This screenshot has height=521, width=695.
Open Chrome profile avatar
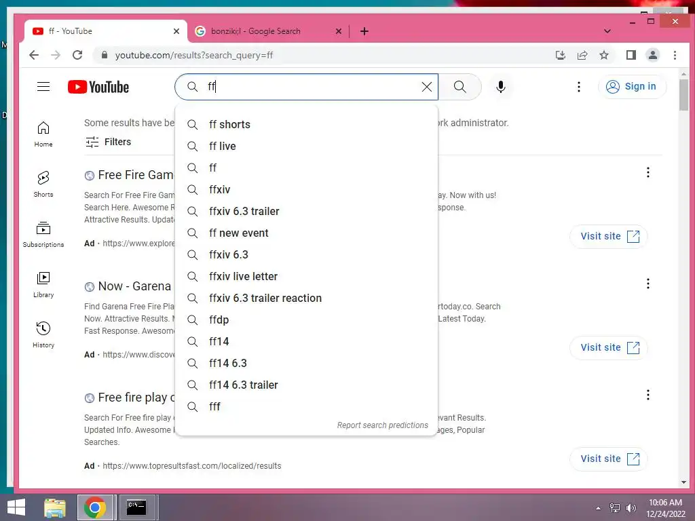tap(652, 55)
